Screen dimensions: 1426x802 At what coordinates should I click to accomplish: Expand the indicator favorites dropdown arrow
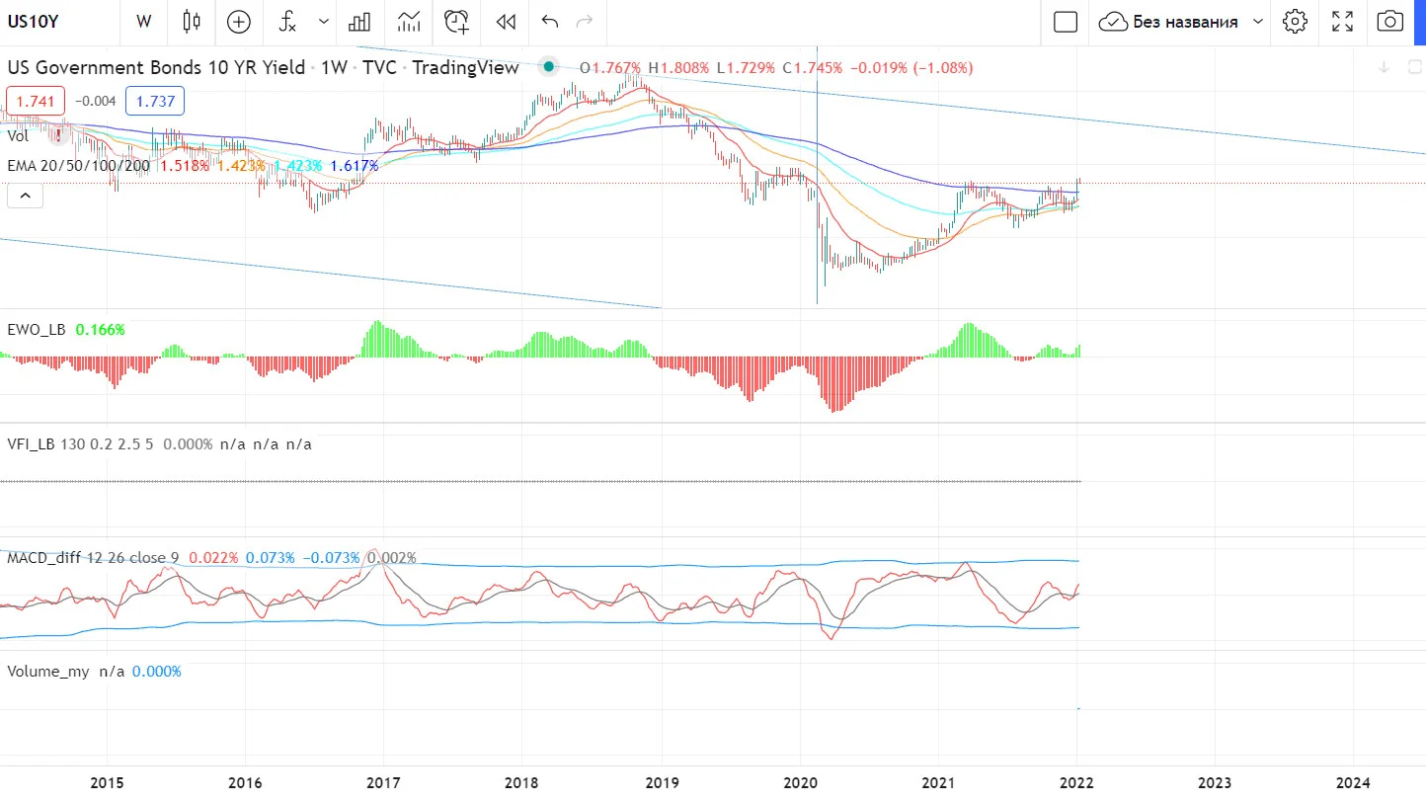click(324, 21)
